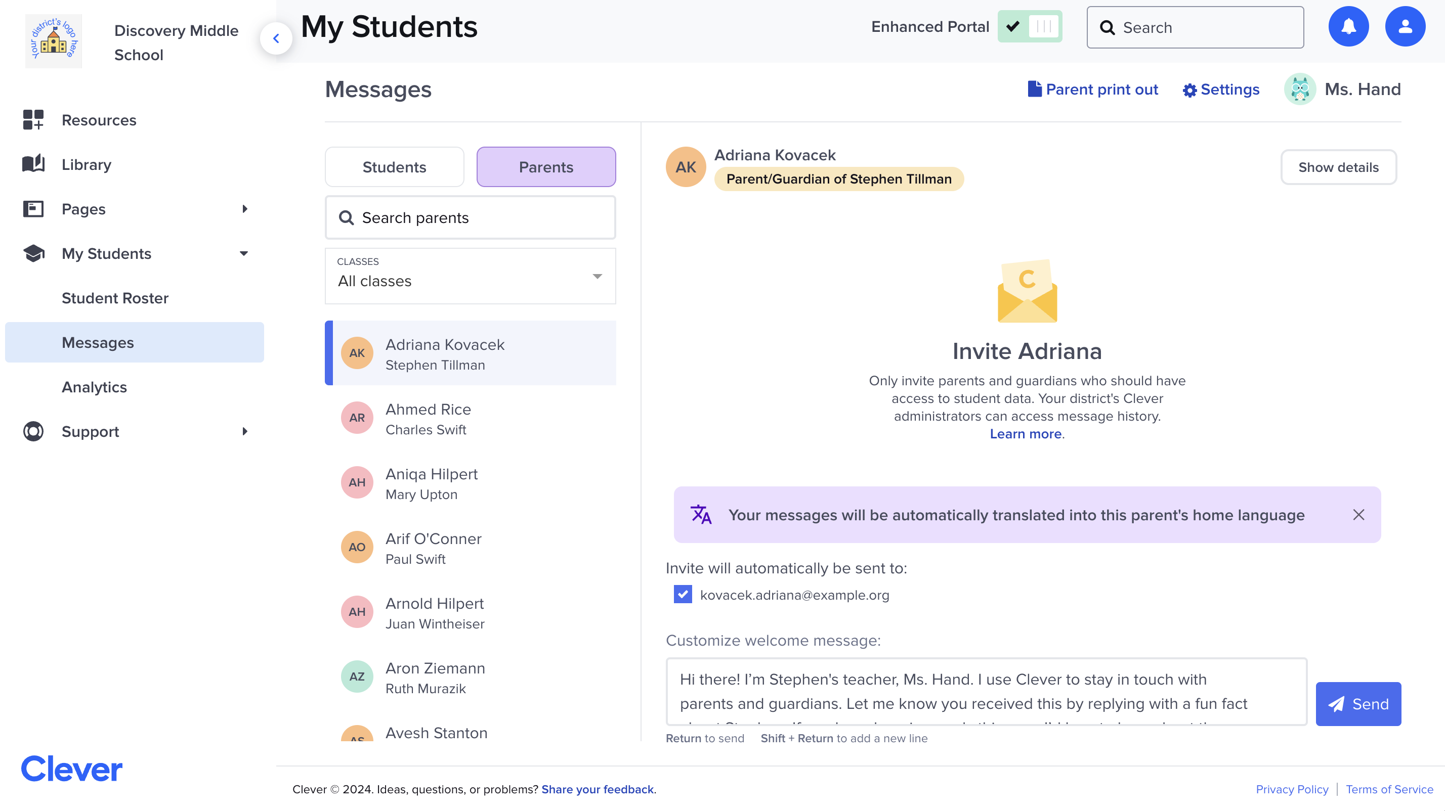Open the notifications bell

pyautogui.click(x=1348, y=26)
